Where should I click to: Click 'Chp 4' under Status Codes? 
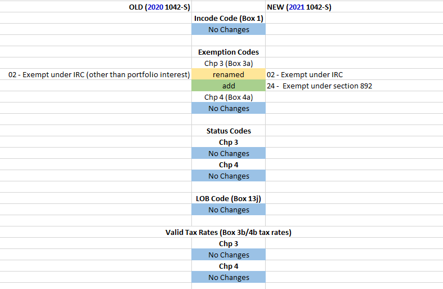[x=229, y=164]
